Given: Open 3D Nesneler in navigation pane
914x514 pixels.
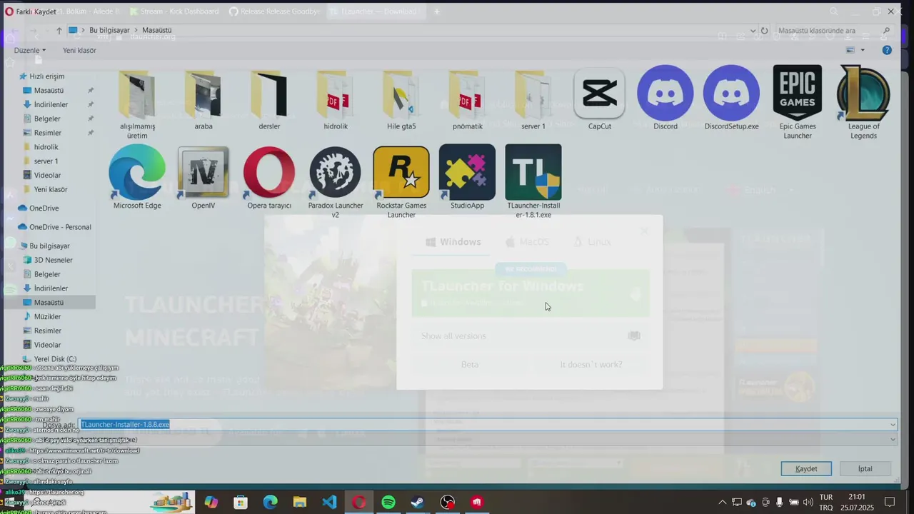Looking at the screenshot, I should [x=54, y=260].
